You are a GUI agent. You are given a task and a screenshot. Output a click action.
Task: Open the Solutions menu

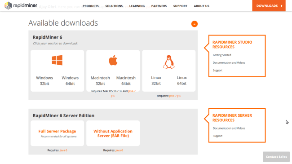click(114, 6)
